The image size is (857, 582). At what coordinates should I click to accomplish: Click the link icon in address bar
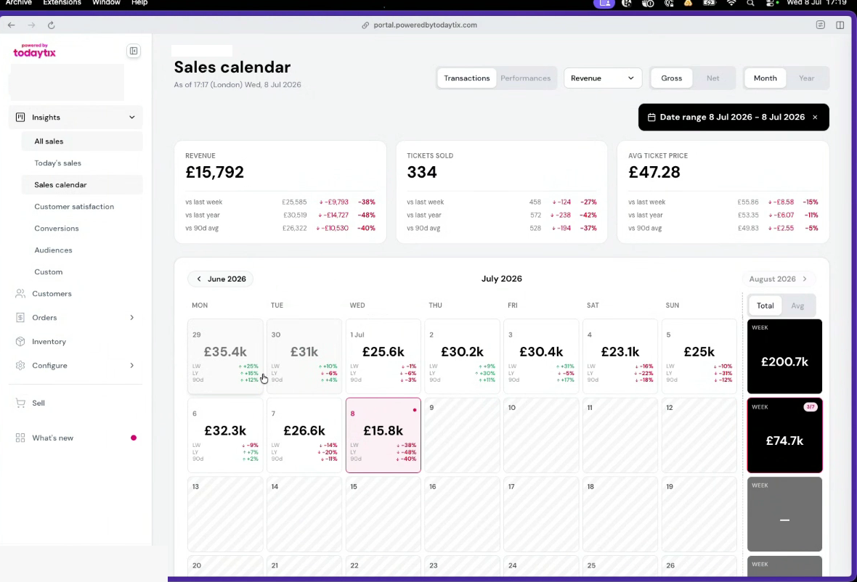pos(365,25)
